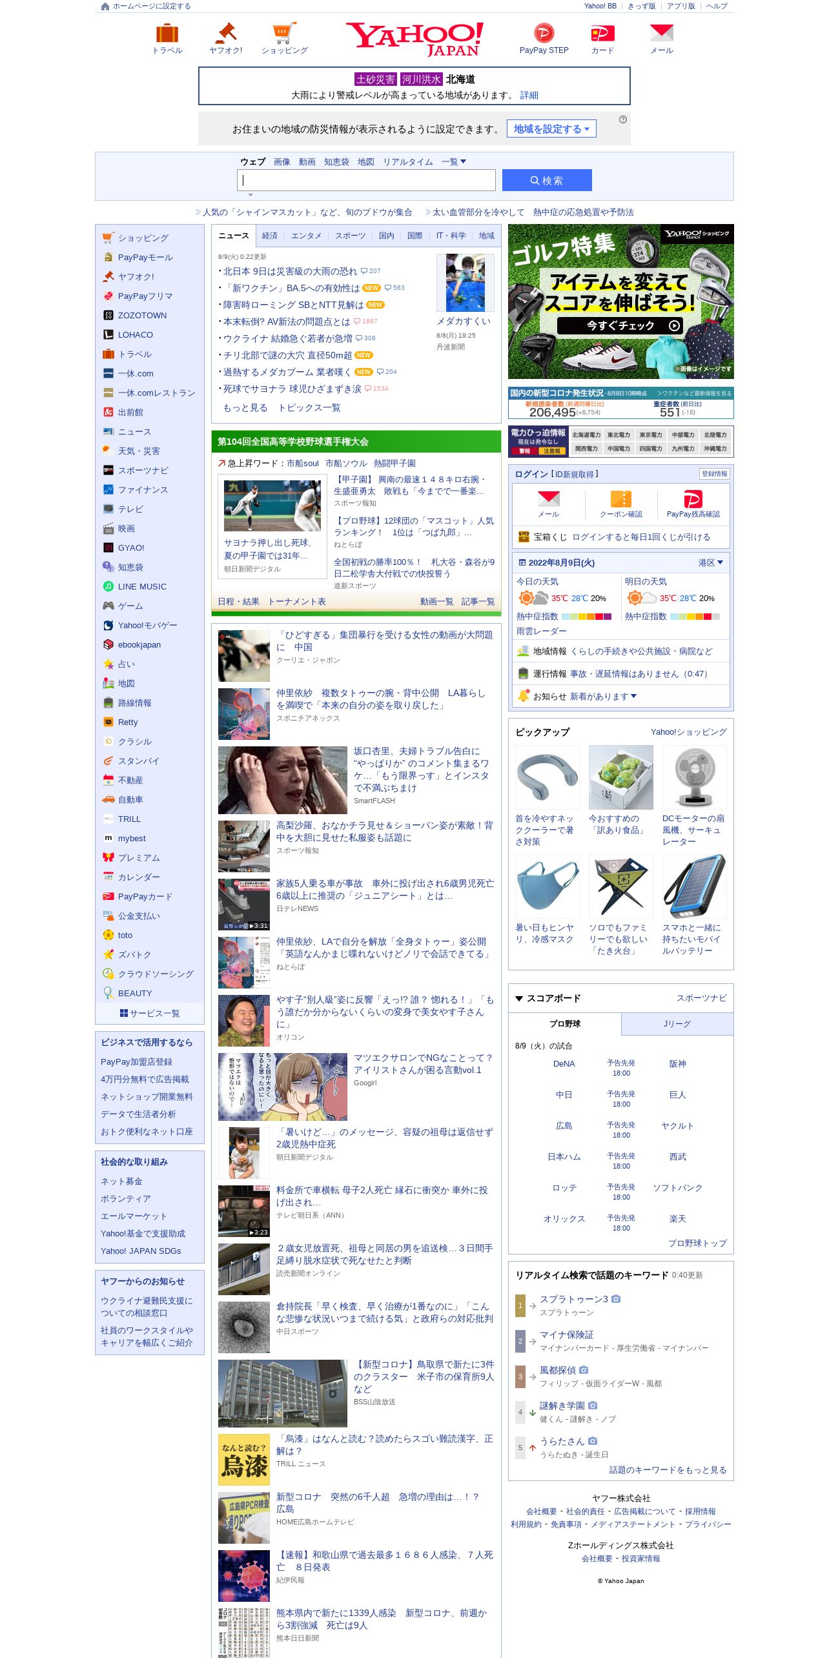This screenshot has width=829, height=1658.
Task: Click the help question mark icon
Action: click(623, 119)
